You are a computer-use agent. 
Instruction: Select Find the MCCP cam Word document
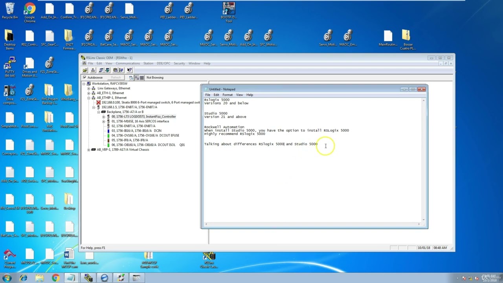(69, 259)
